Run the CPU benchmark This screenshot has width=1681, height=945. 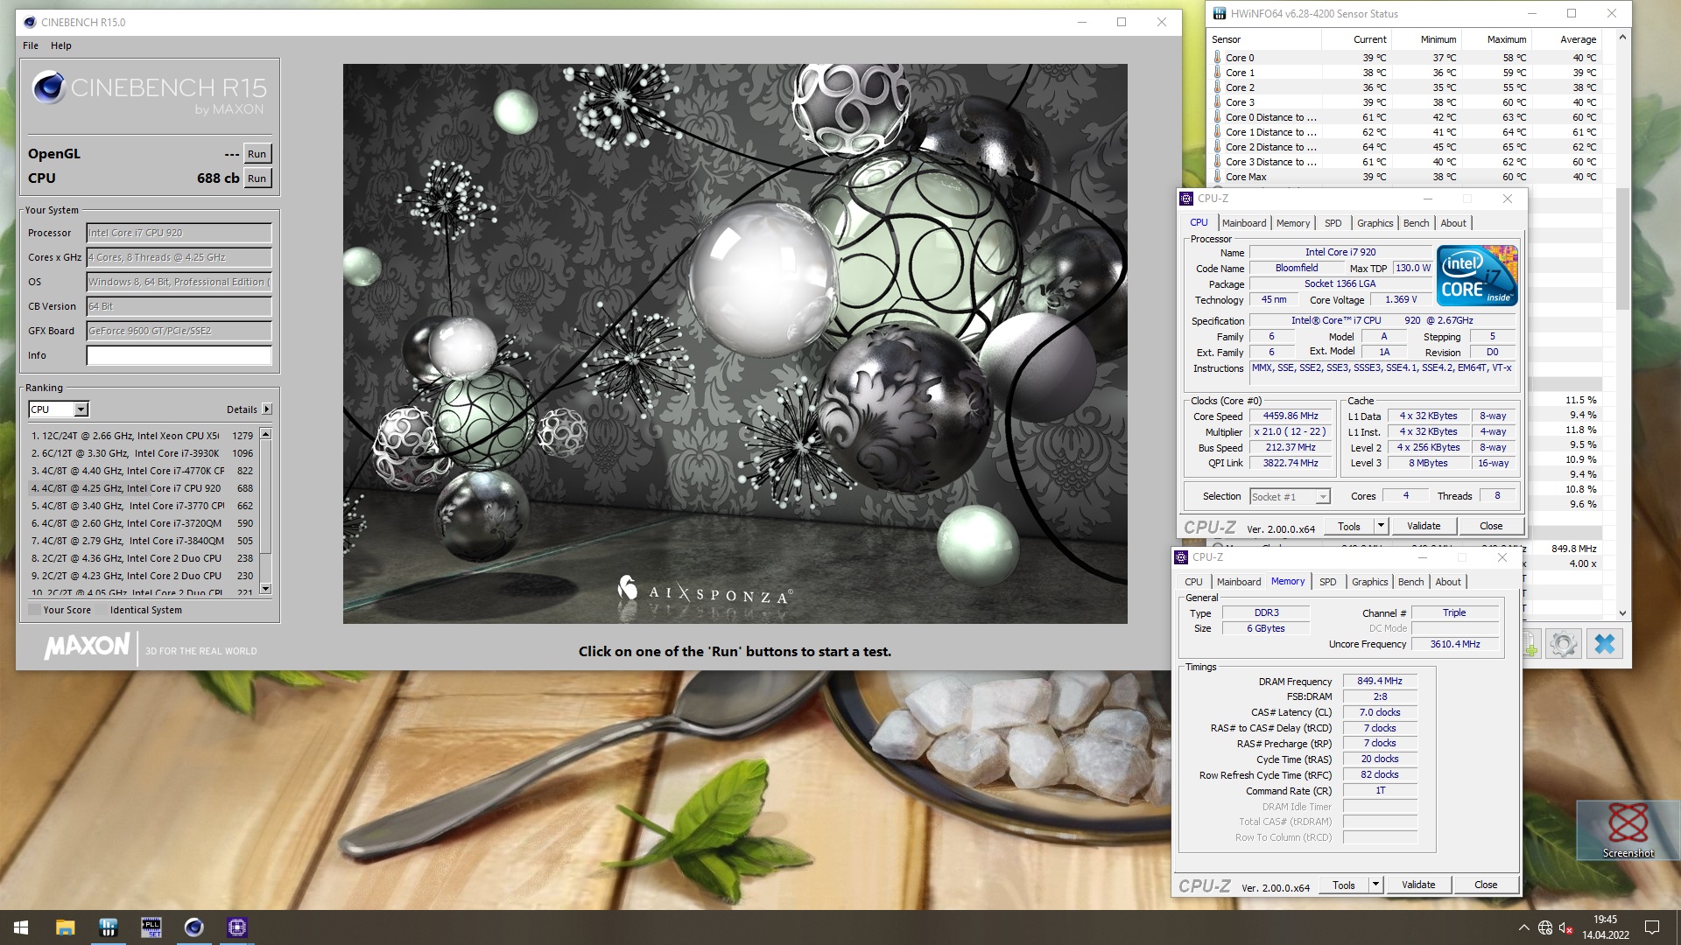(x=257, y=178)
